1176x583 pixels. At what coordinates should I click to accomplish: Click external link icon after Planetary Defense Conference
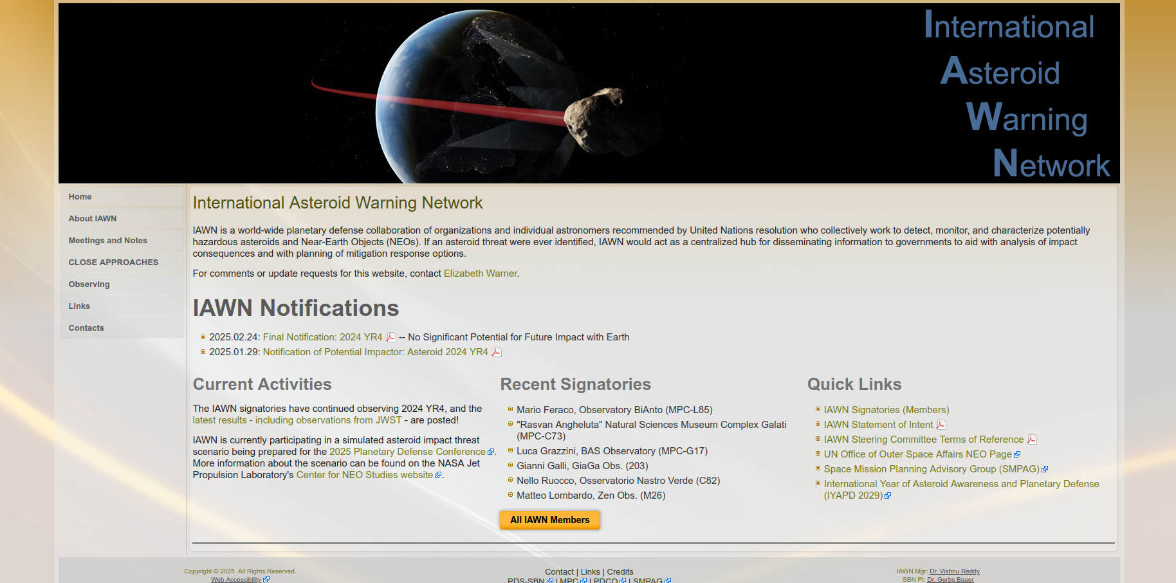[x=491, y=452]
